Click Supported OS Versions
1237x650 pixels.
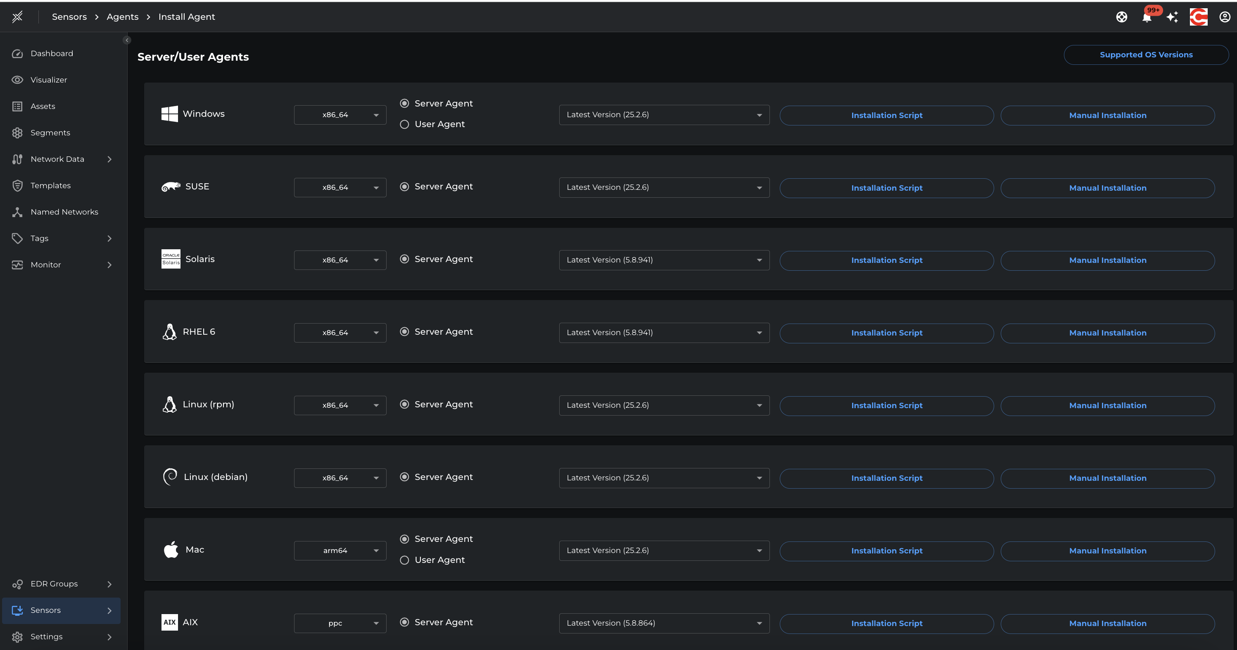pyautogui.click(x=1146, y=54)
